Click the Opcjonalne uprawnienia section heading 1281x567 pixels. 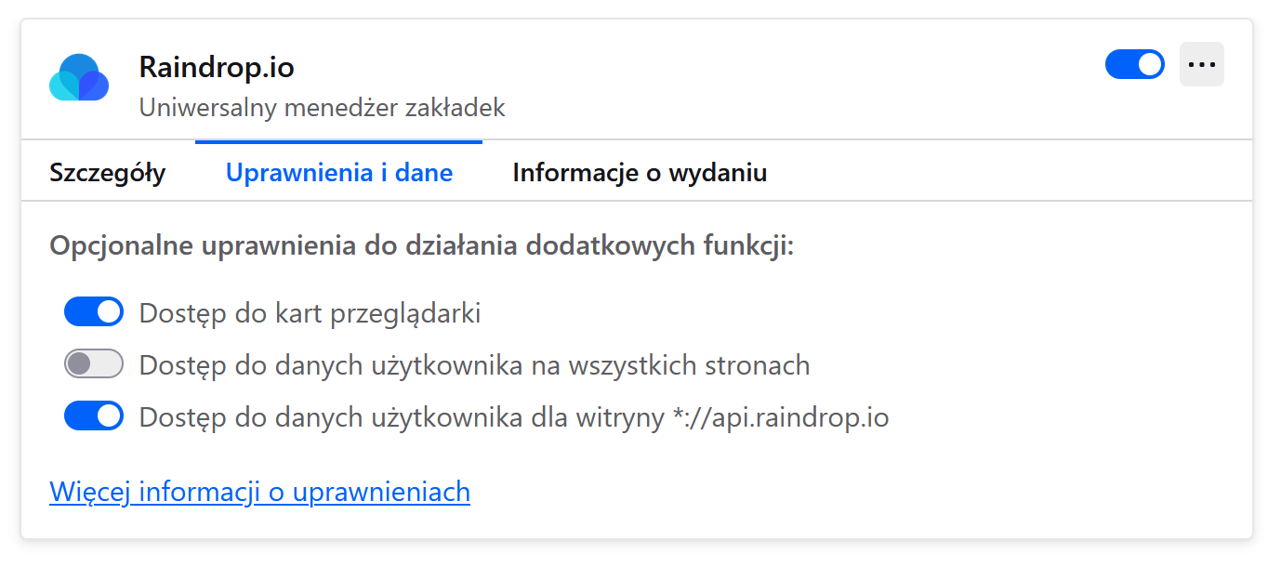tap(422, 247)
